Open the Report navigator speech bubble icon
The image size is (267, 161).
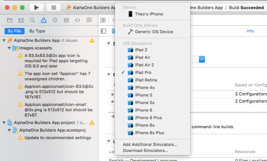tap(89, 20)
